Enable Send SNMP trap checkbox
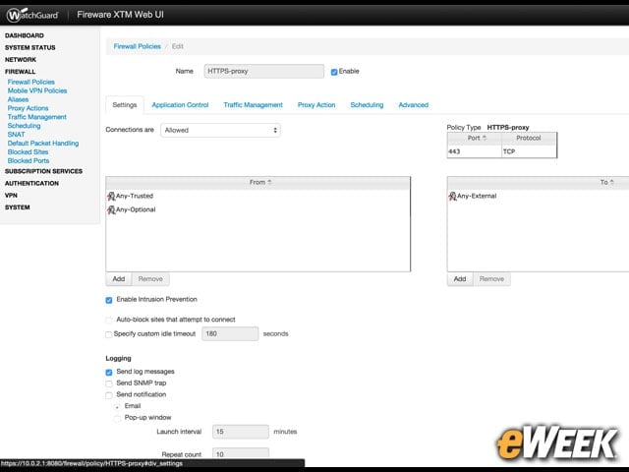Screen dimensions: 629x472 (109, 383)
